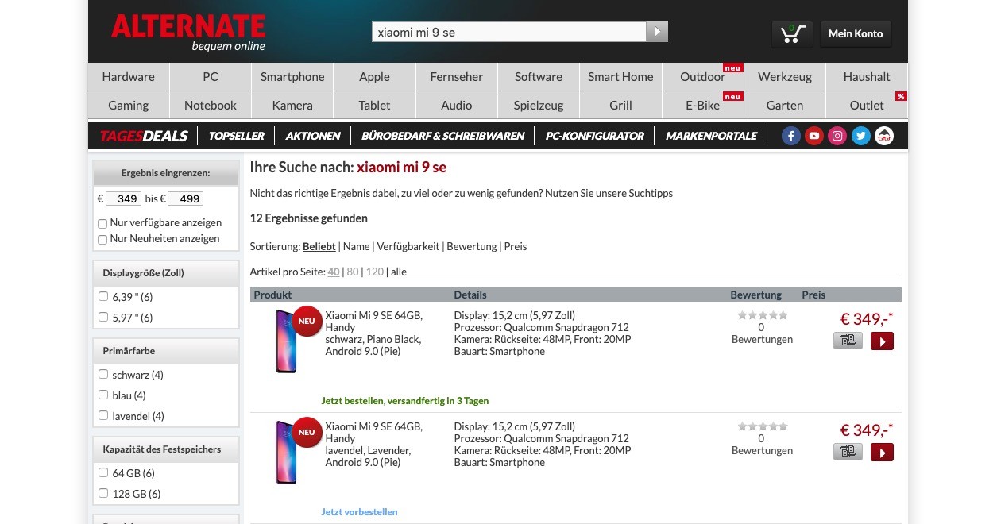Screen dimensions: 997x524
Task: Check the 64 GB storage filter
Action: pyautogui.click(x=103, y=472)
